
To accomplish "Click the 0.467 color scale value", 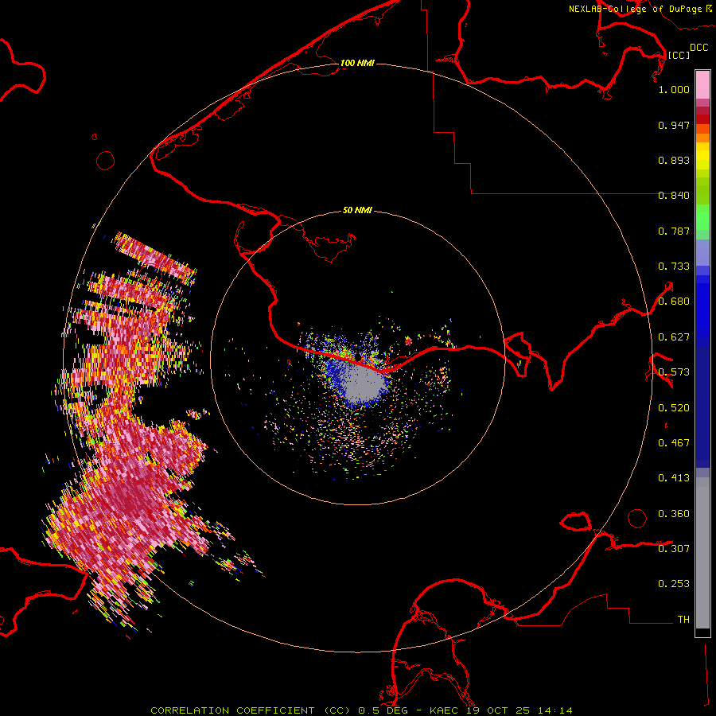I will [x=674, y=443].
